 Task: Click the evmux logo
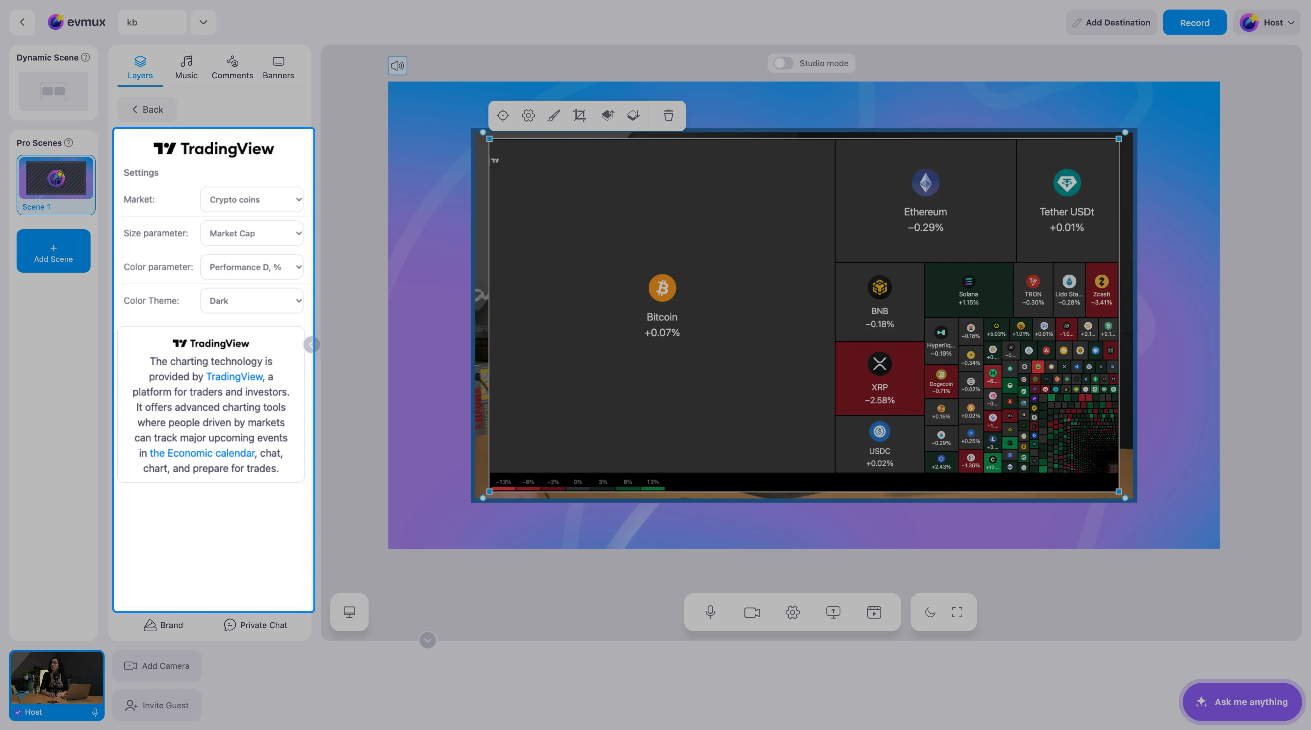pyautogui.click(x=76, y=22)
